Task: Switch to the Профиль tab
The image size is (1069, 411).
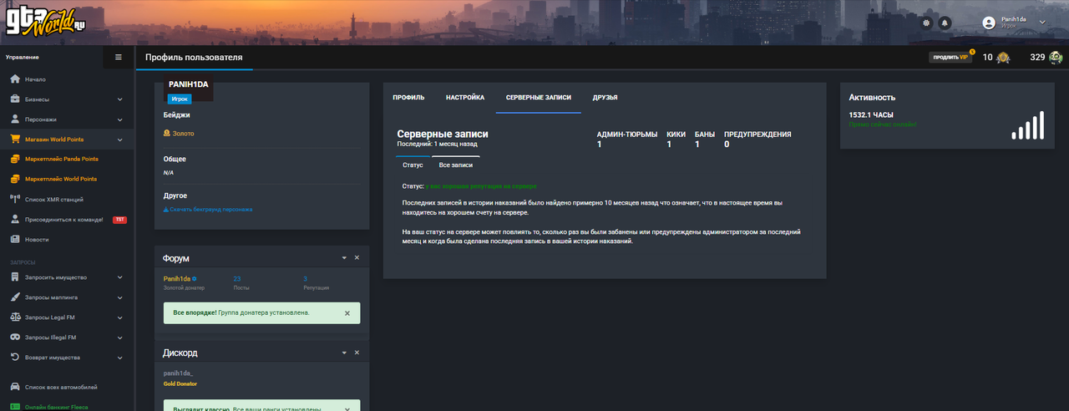Action: coord(408,98)
